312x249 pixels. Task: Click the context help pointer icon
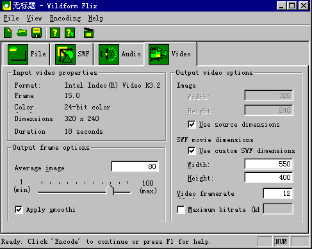click(x=70, y=33)
